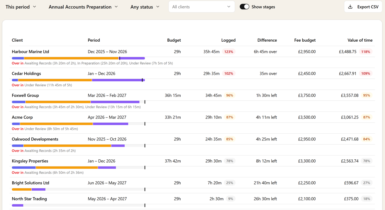Select Oakwood Developments client name

(35, 139)
